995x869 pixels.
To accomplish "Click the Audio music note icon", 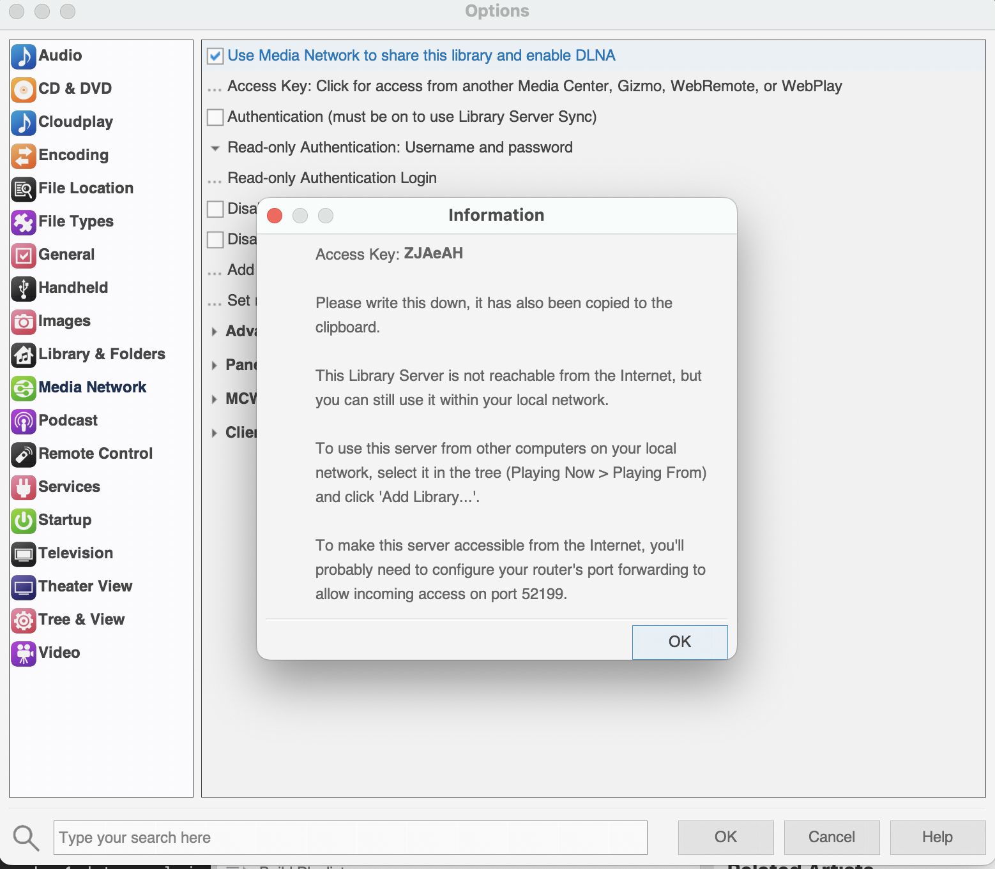I will pos(24,56).
